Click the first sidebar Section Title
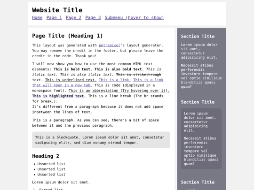This screenshot has height=190, width=254. coord(198,36)
